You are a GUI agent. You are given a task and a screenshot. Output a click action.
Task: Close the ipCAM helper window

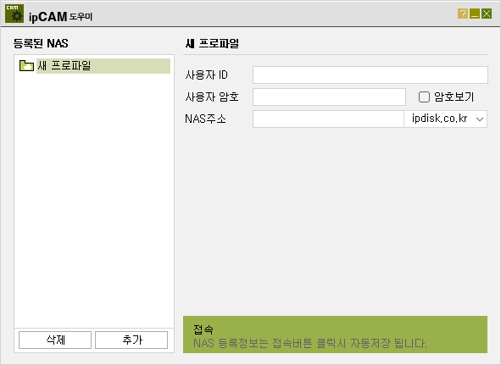487,14
